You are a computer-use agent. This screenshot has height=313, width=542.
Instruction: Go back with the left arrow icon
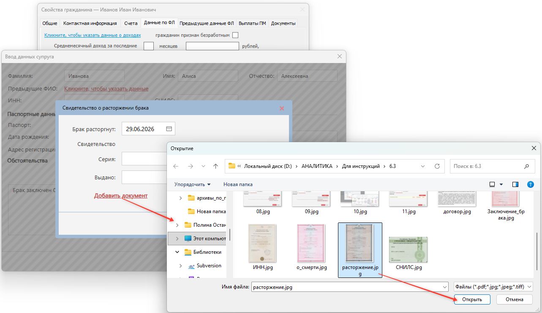(x=176, y=166)
